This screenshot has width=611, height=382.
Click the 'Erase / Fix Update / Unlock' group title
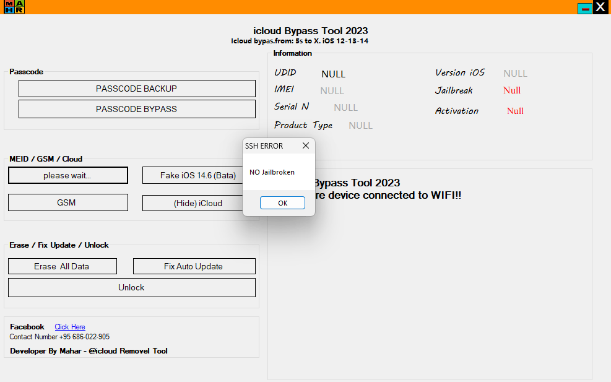coord(59,245)
